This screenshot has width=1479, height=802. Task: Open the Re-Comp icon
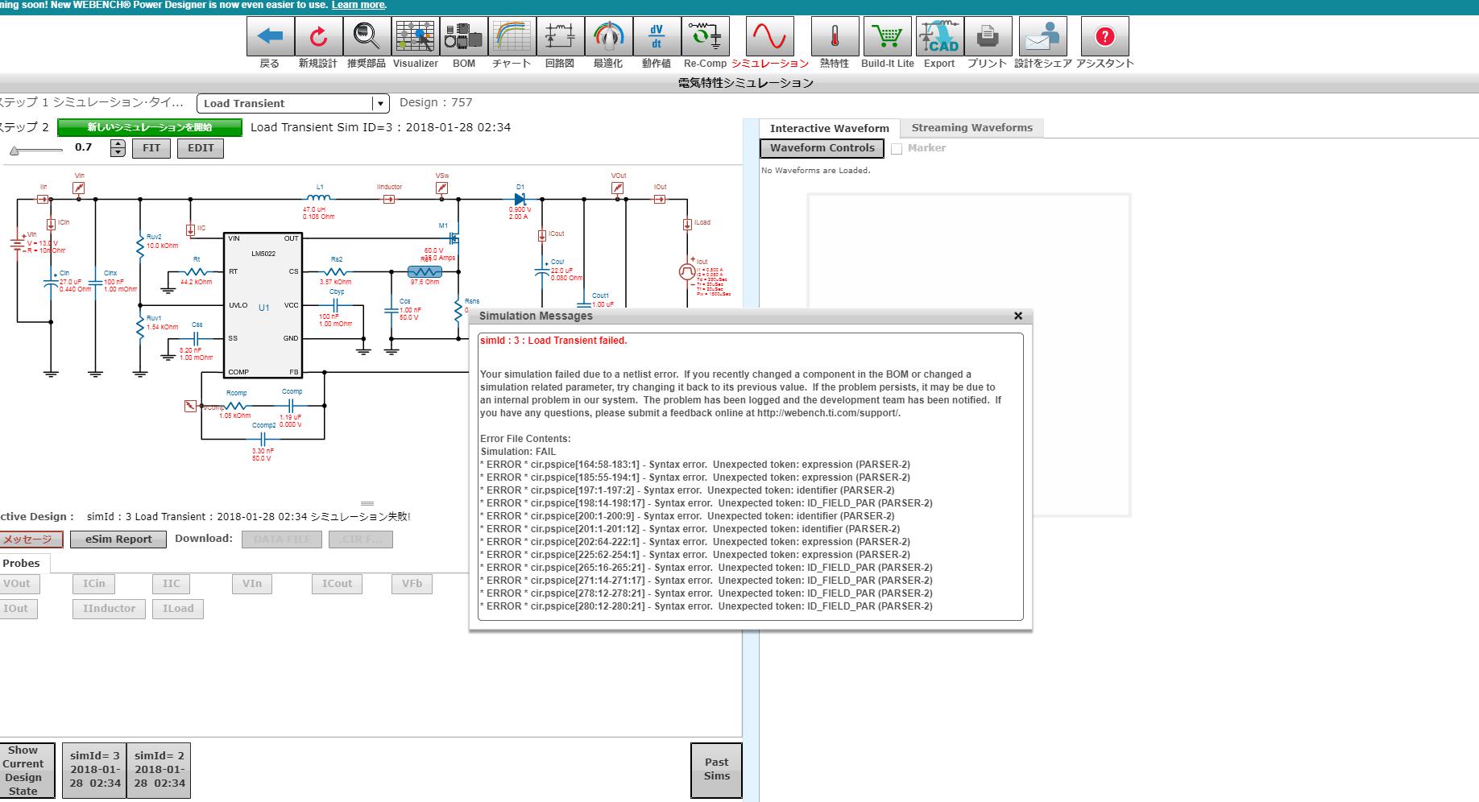pos(705,36)
